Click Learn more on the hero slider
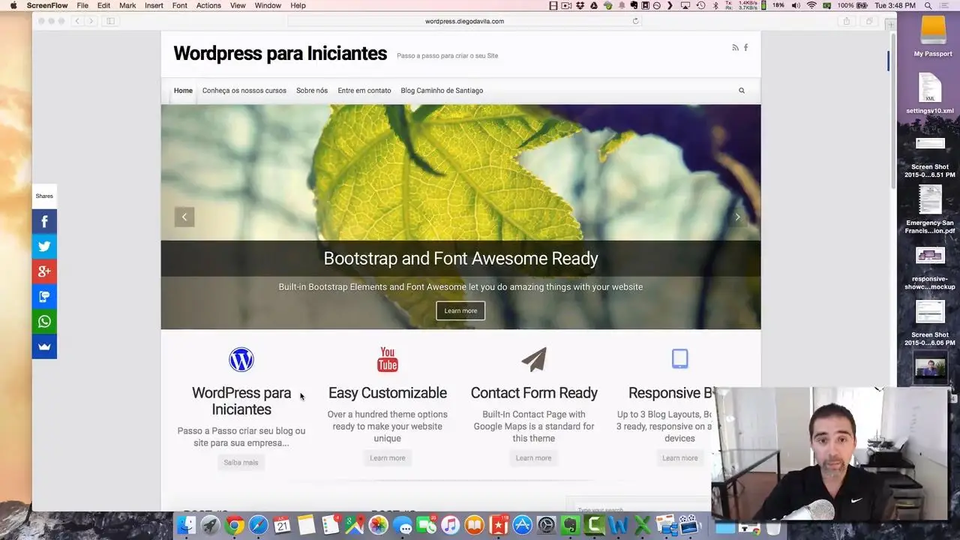This screenshot has height=540, width=960. coord(460,310)
